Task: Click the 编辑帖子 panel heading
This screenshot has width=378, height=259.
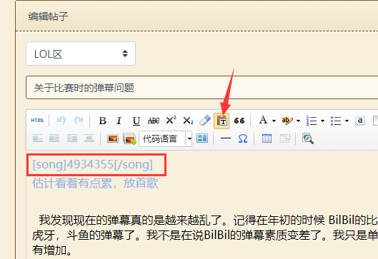Action: [48, 16]
